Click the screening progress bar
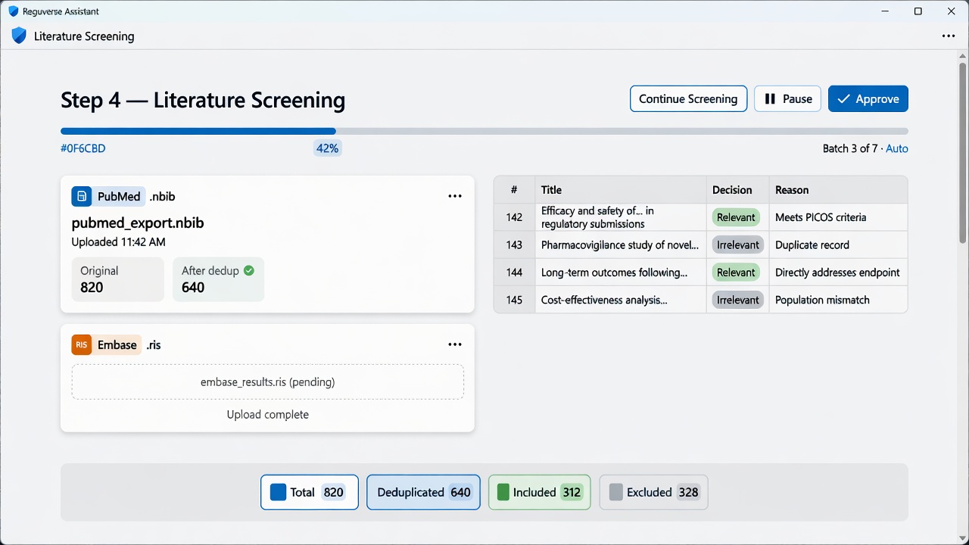 (x=484, y=131)
